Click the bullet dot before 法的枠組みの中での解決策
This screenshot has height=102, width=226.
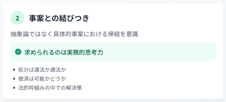[14, 88]
